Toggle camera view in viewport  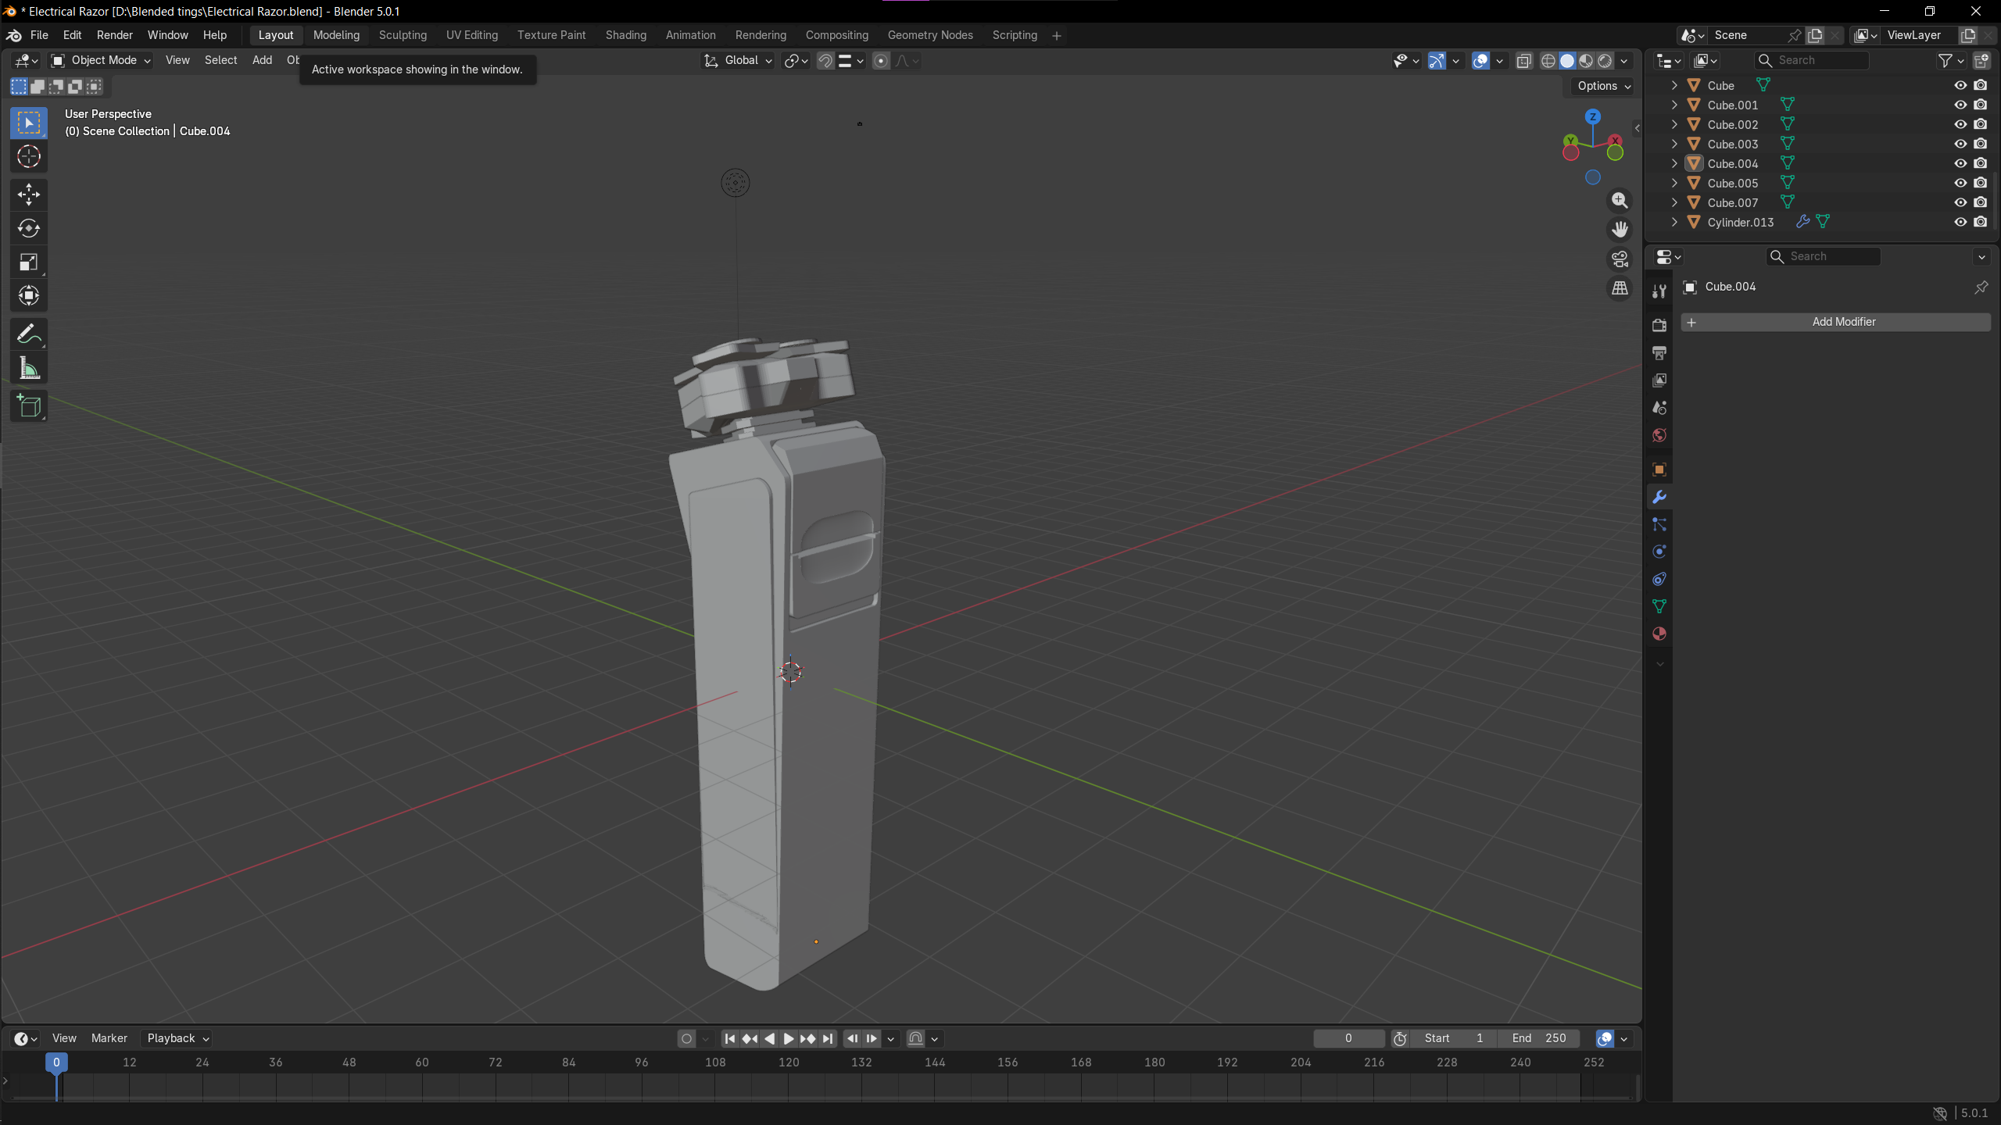click(1620, 259)
